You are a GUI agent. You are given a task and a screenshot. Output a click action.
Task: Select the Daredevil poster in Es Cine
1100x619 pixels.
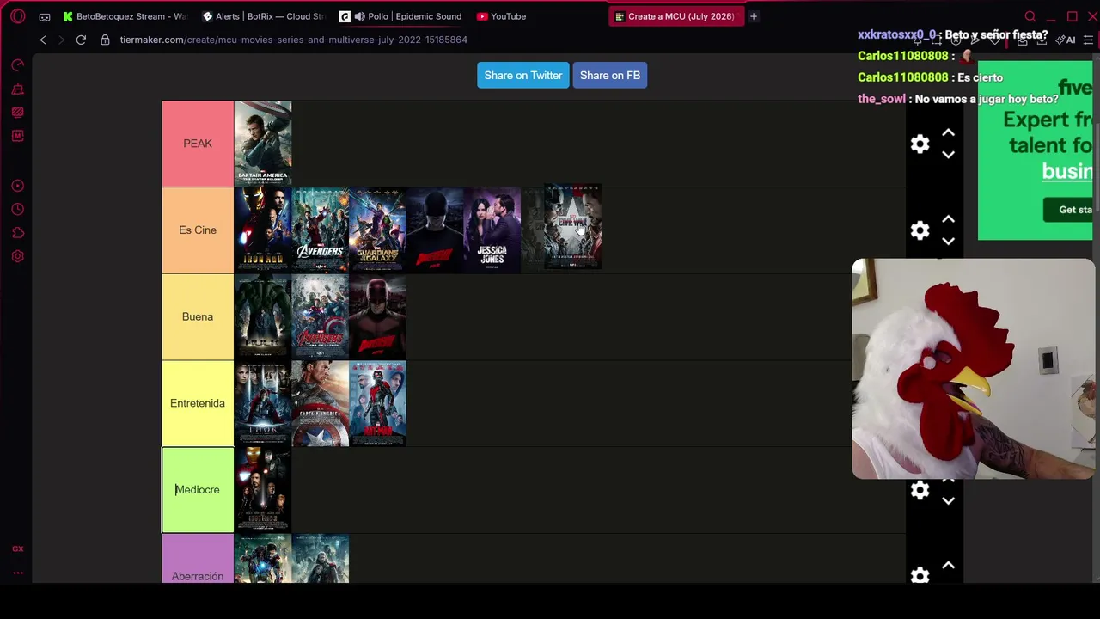click(435, 230)
